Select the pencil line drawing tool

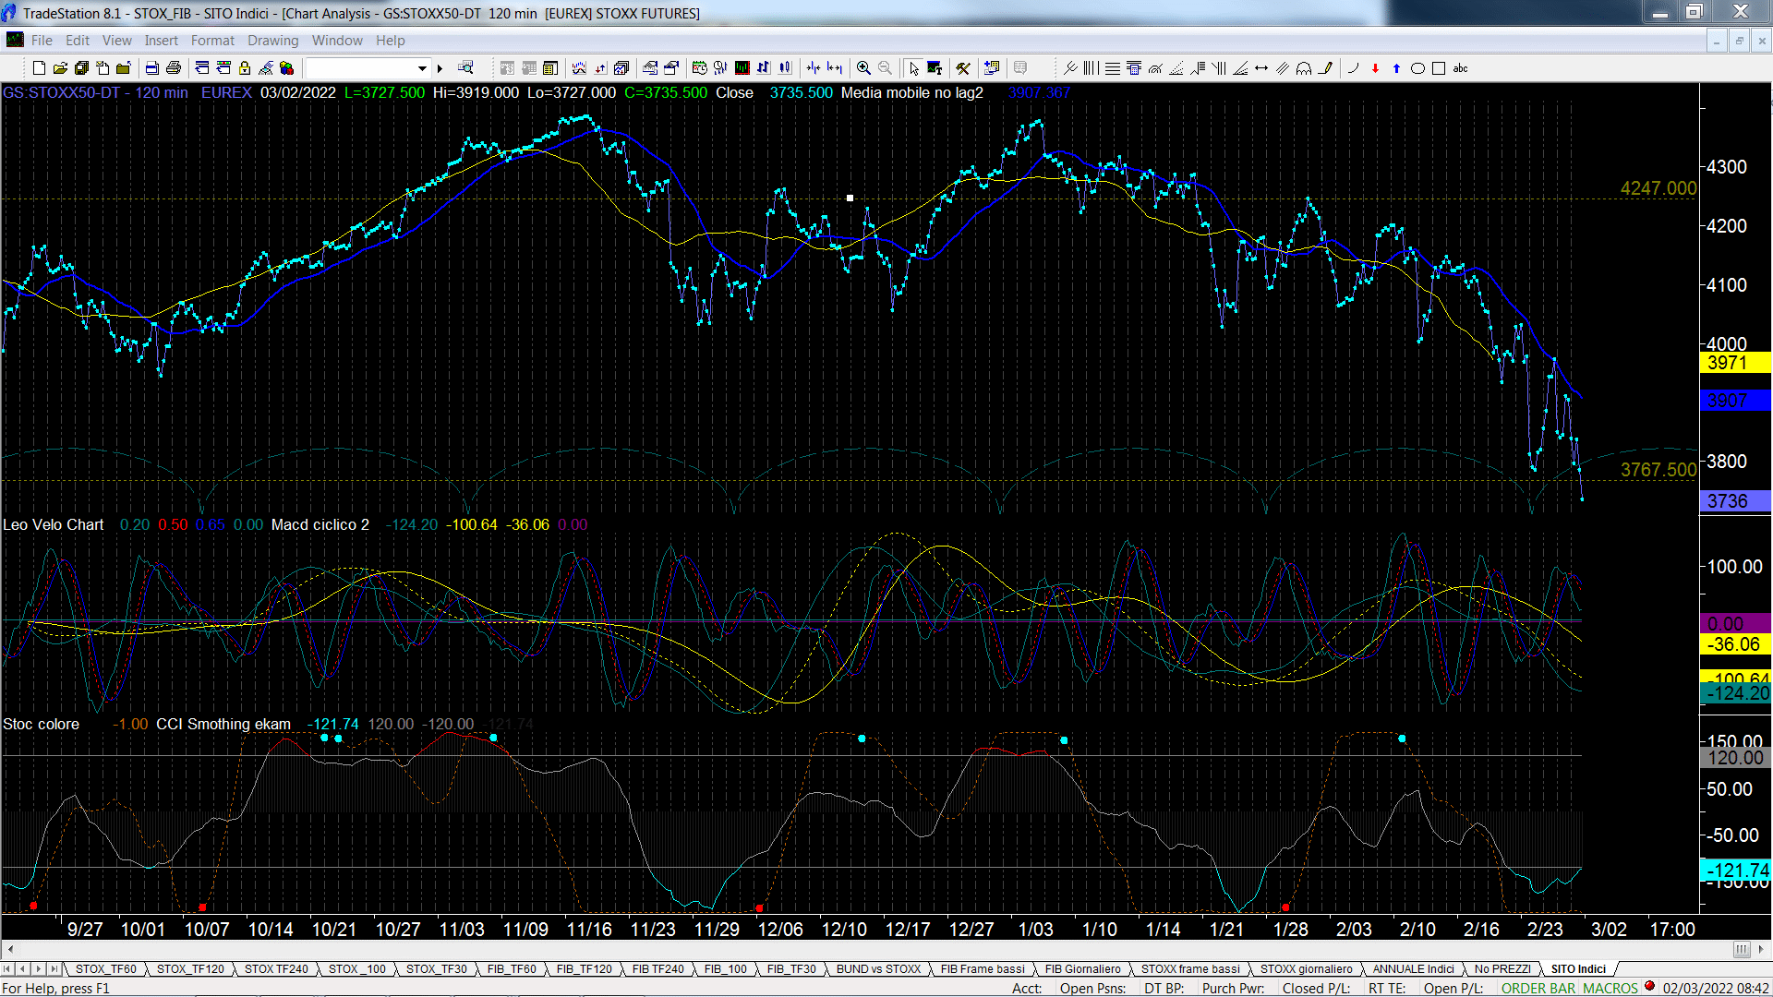[1325, 68]
